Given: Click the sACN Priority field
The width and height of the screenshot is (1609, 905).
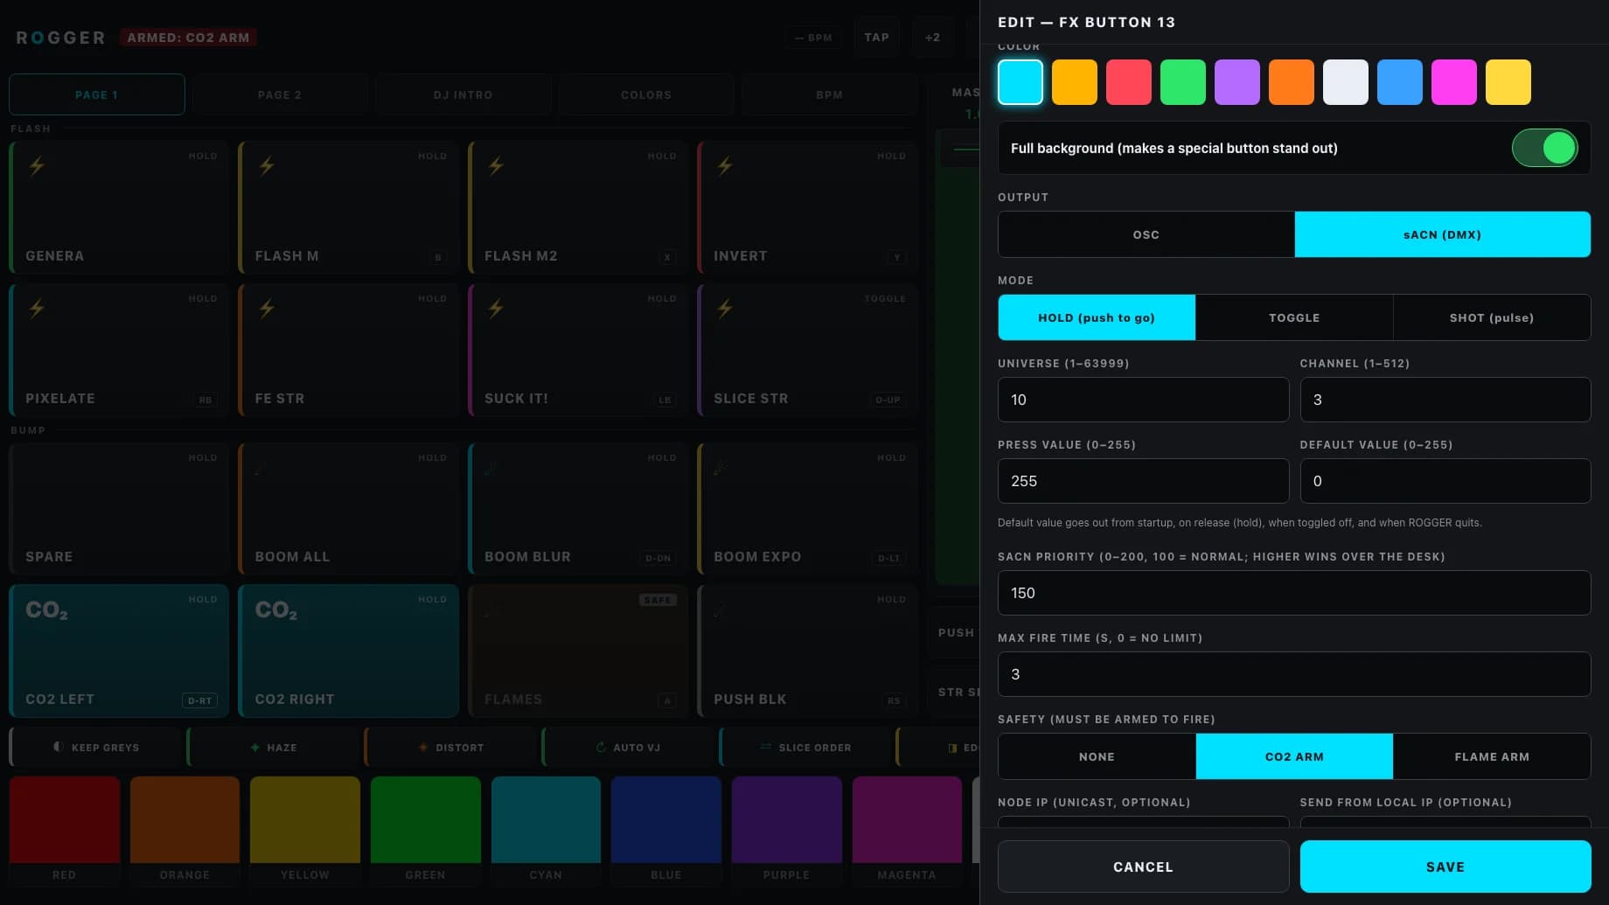Looking at the screenshot, I should [x=1294, y=593].
